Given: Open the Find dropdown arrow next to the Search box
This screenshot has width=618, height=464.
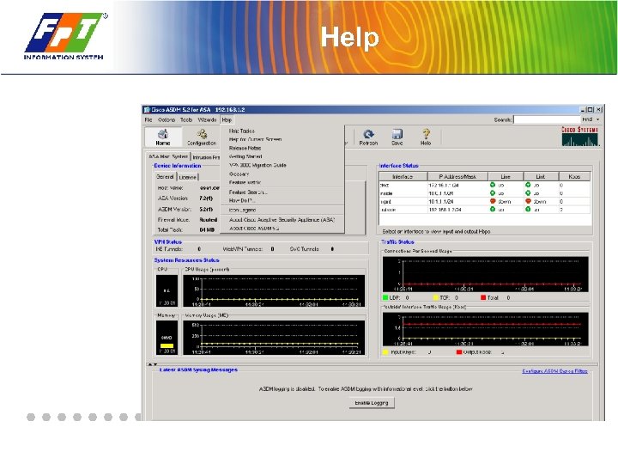Looking at the screenshot, I should click(x=598, y=119).
